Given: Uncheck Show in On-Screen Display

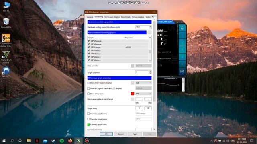Looking at the screenshot, I should pos(88,83).
